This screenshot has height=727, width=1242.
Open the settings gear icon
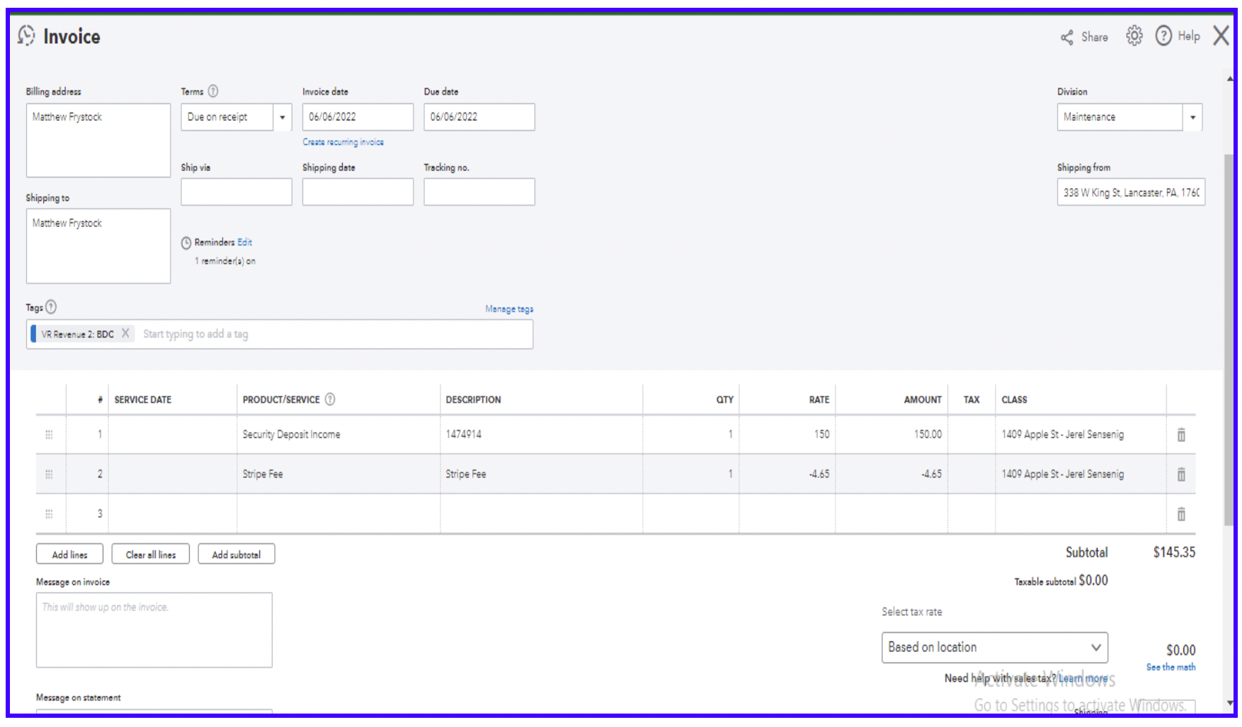point(1134,36)
